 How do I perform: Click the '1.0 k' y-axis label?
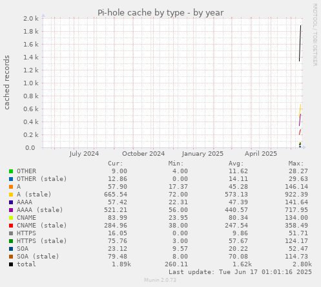pos(31,83)
